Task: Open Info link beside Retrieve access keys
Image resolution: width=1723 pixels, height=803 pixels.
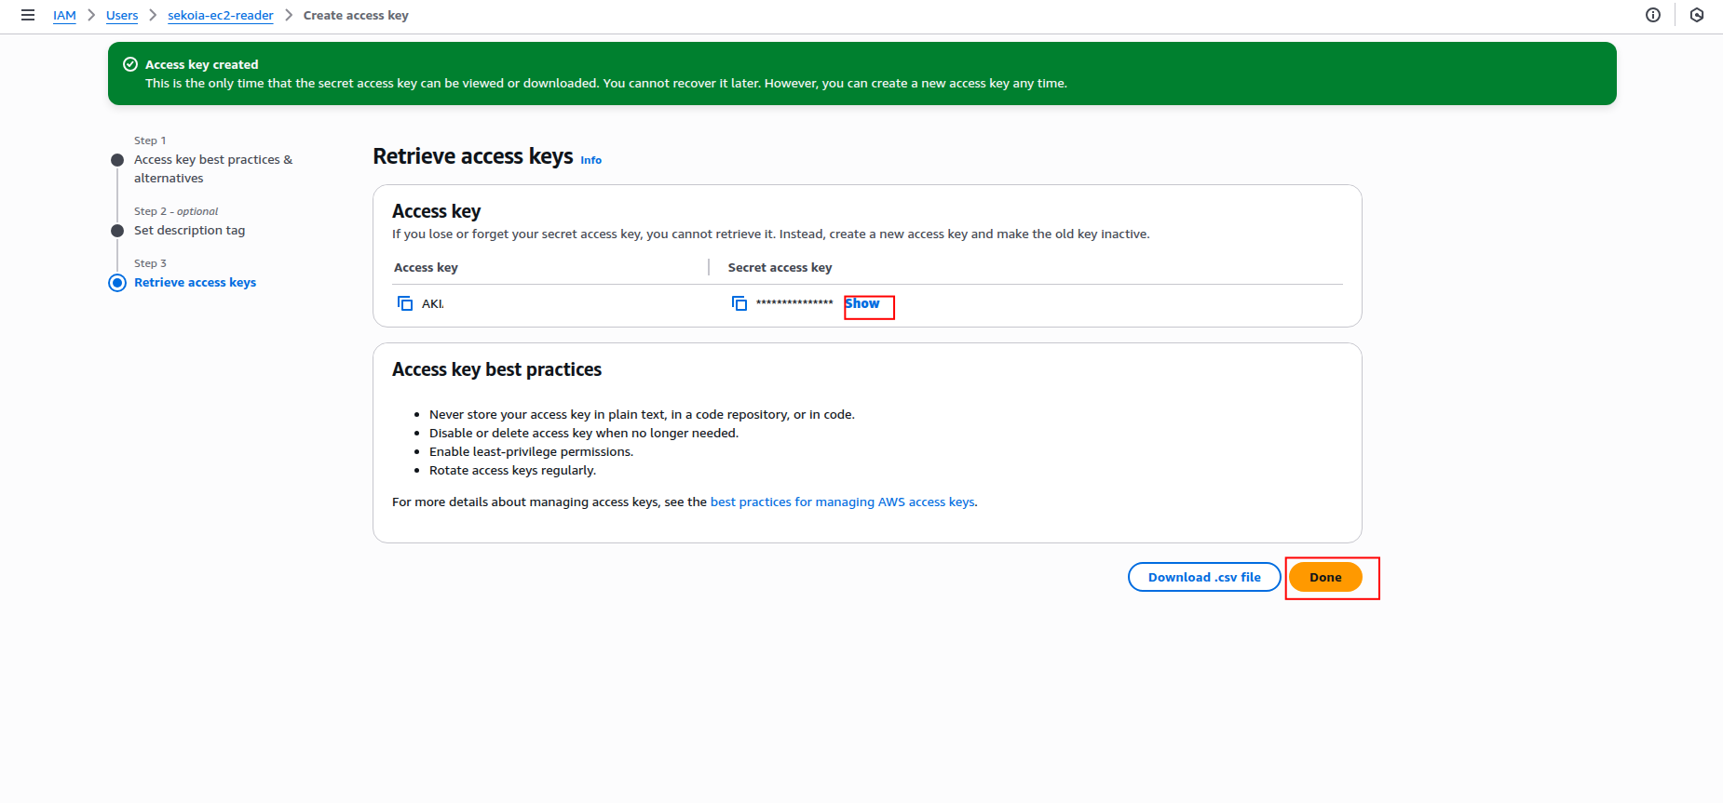Action: (590, 160)
